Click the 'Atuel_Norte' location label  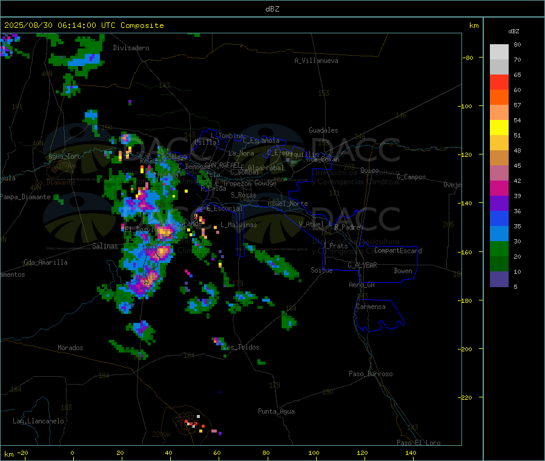pyautogui.click(x=288, y=204)
